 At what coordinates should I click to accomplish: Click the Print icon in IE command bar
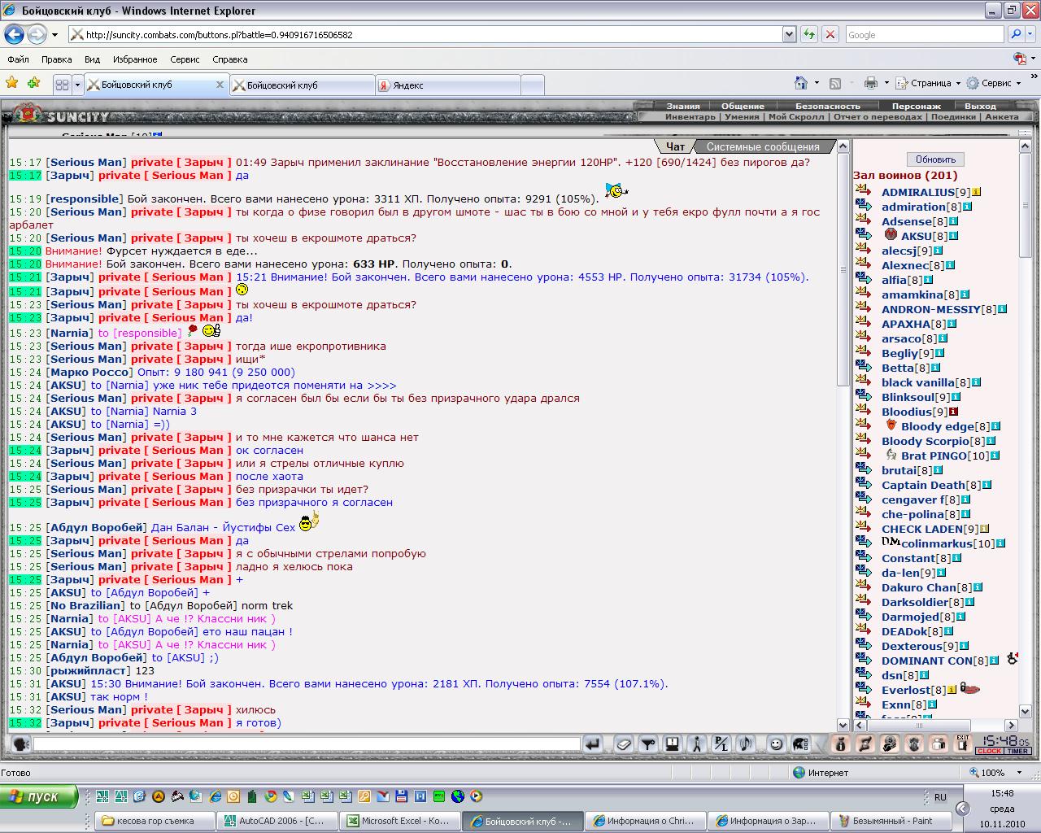tap(871, 83)
